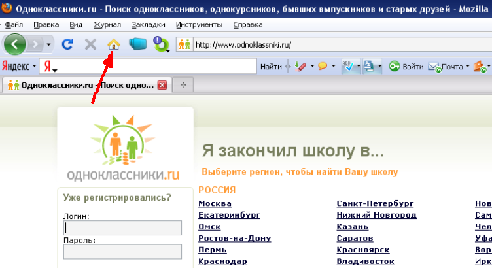Click the blue screens toolbar icon
Image resolution: width=492 pixels, height=268 pixels.
click(x=138, y=44)
